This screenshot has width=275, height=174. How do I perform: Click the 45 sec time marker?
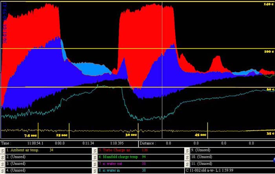(200, 135)
